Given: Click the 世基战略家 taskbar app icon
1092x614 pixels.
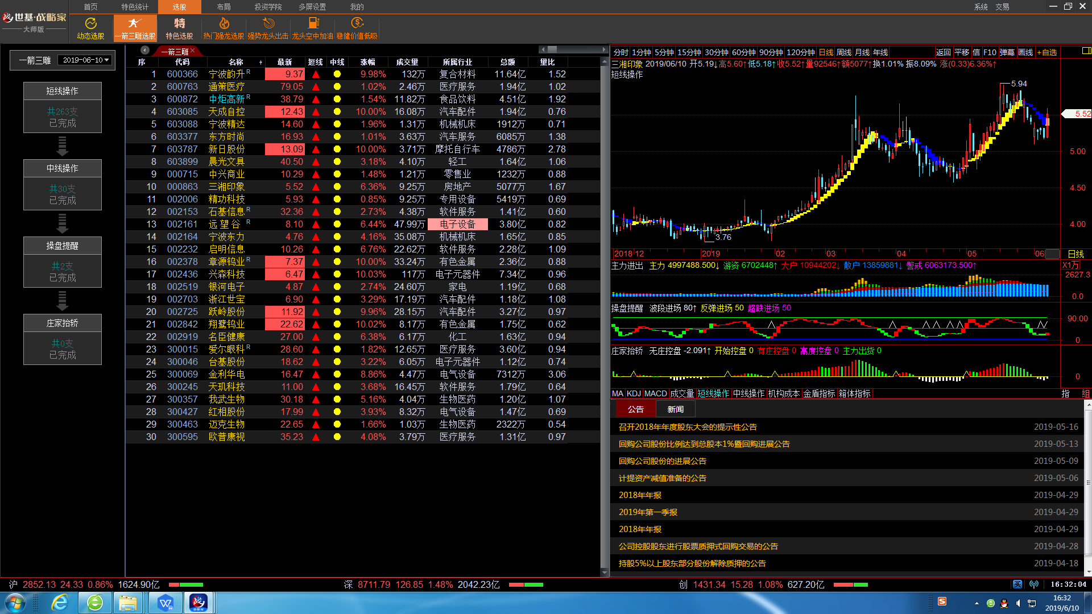Looking at the screenshot, I should point(198,603).
